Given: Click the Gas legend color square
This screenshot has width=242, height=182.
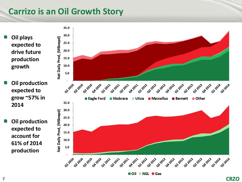Looking at the screenshot, I should [153, 174].
